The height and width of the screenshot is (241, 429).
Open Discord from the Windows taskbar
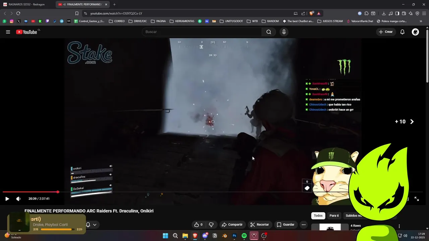coord(205,236)
